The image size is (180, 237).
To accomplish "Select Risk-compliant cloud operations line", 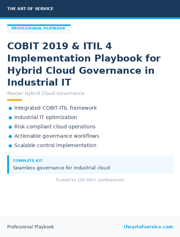I will pyautogui.click(x=55, y=127).
